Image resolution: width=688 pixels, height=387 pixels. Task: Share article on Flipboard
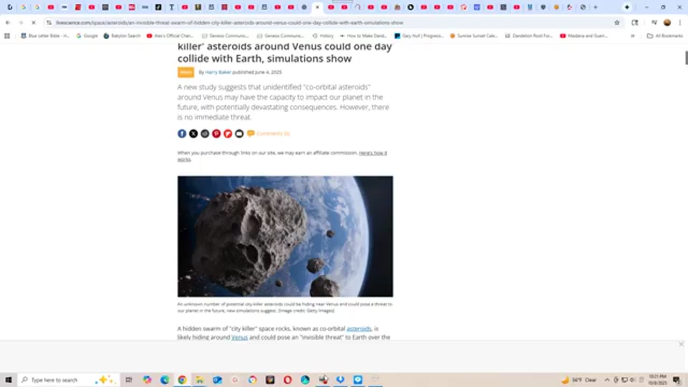[228, 133]
